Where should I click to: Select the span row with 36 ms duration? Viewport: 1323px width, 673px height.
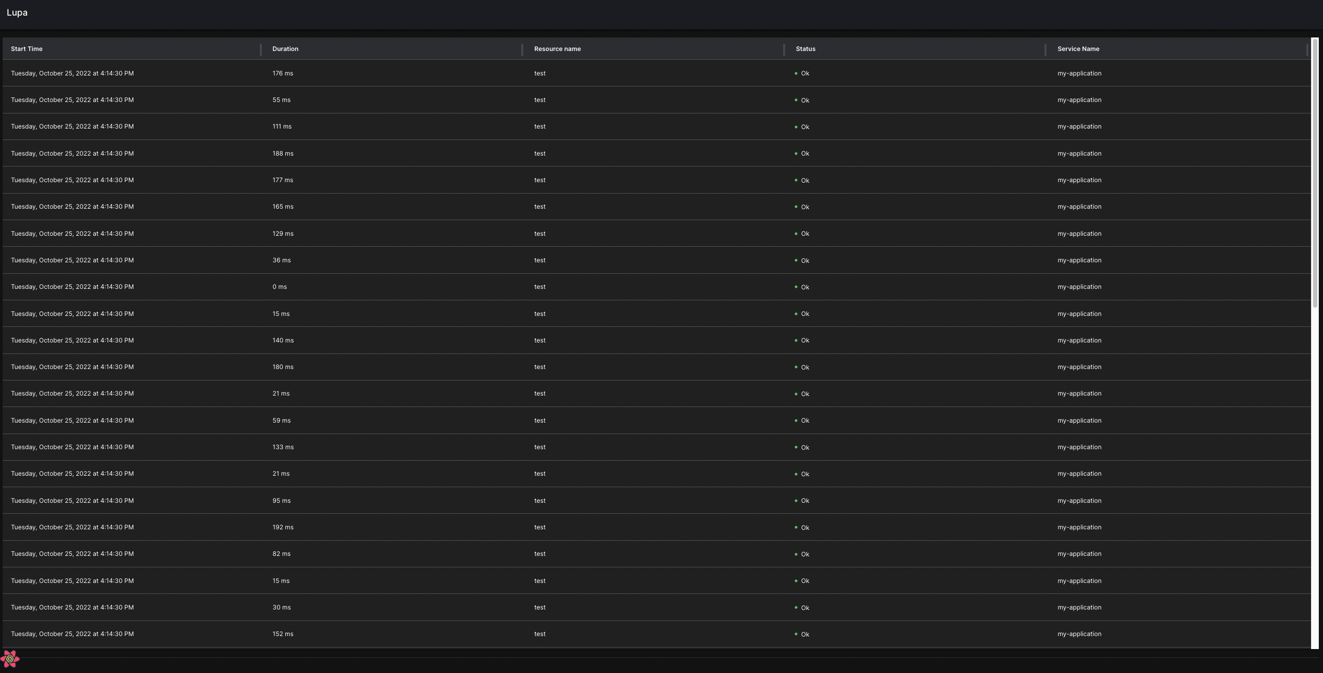point(281,260)
